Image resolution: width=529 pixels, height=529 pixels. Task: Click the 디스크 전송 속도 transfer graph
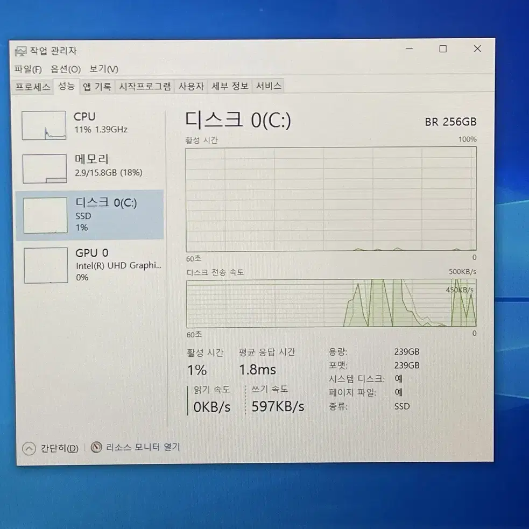[x=331, y=303]
